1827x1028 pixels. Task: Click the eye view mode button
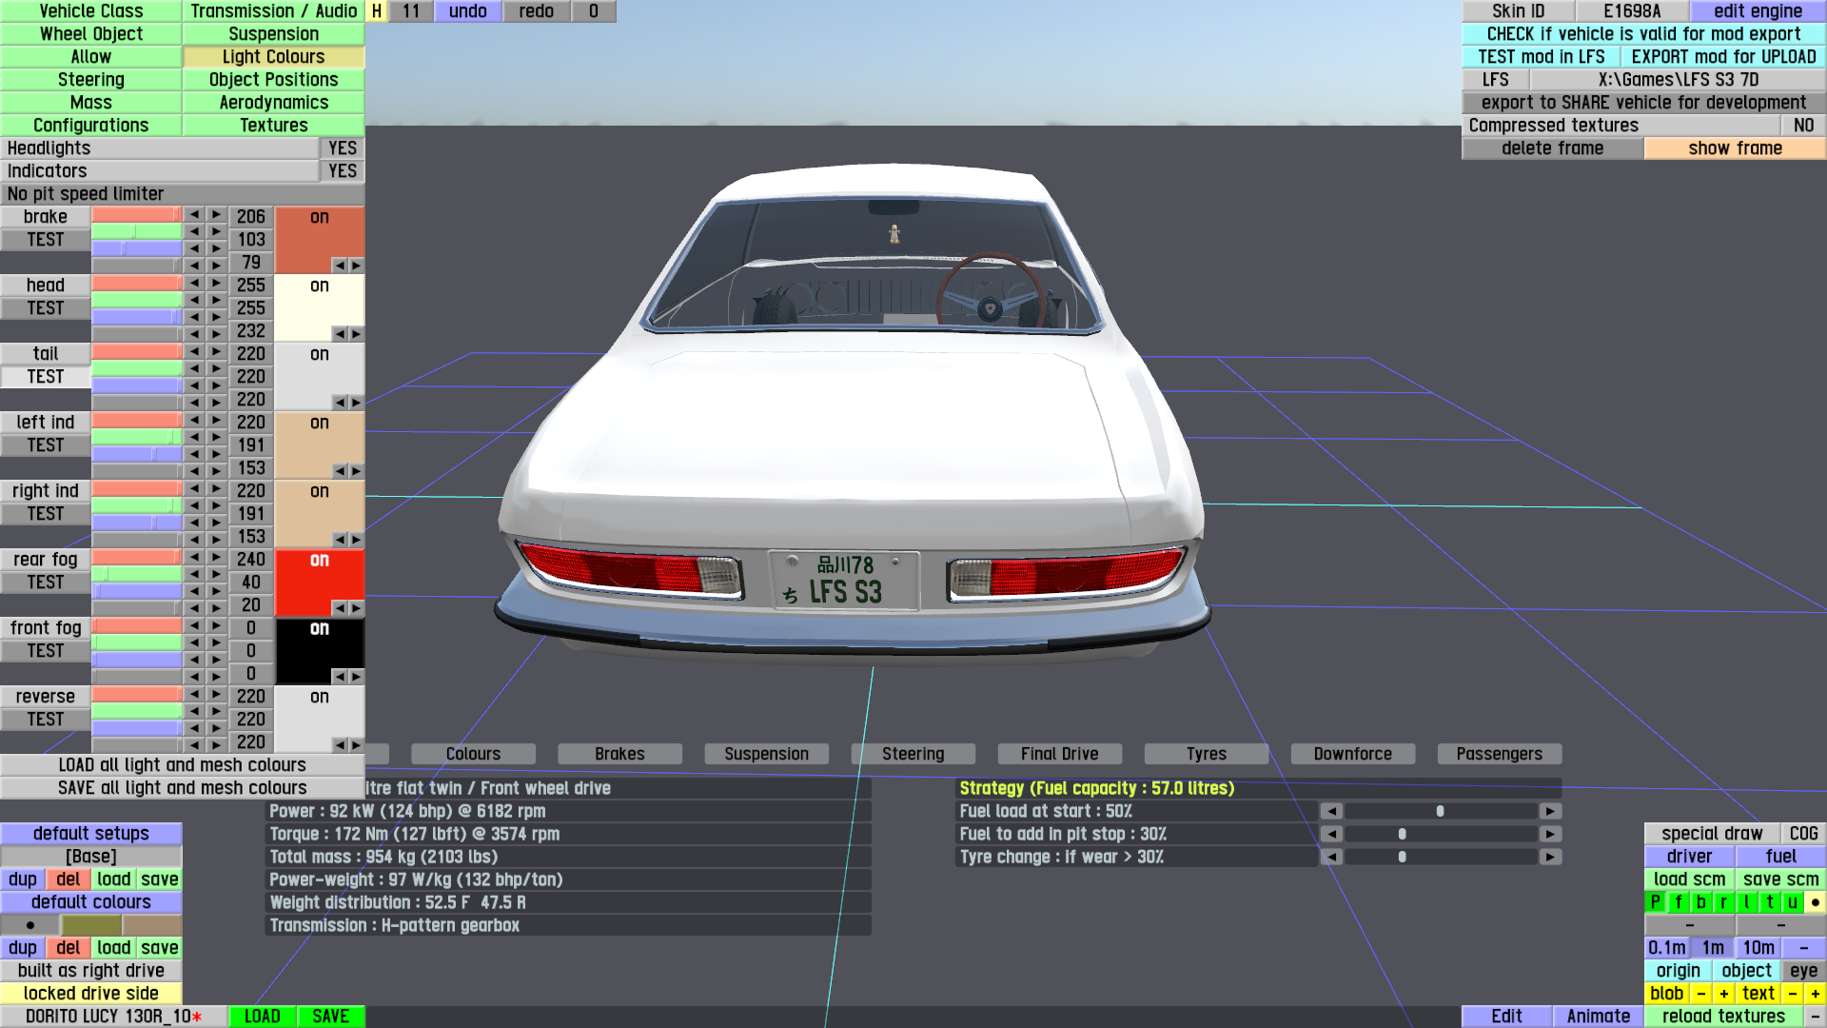[x=1803, y=971]
